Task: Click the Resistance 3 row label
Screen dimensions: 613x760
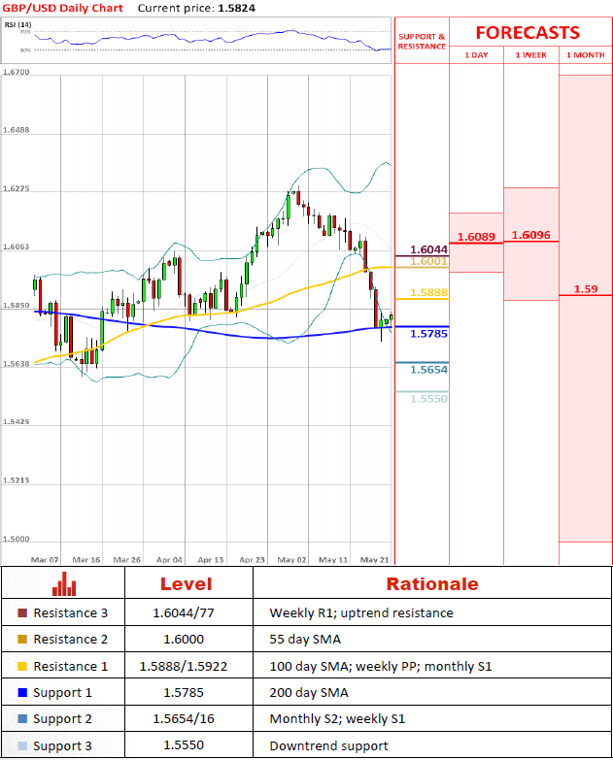Action: 70,613
